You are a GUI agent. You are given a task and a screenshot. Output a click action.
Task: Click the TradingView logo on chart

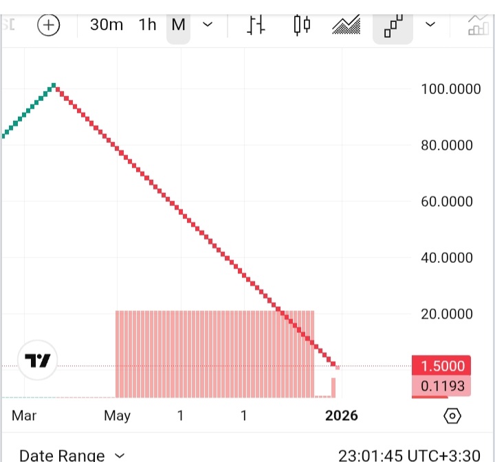click(38, 360)
